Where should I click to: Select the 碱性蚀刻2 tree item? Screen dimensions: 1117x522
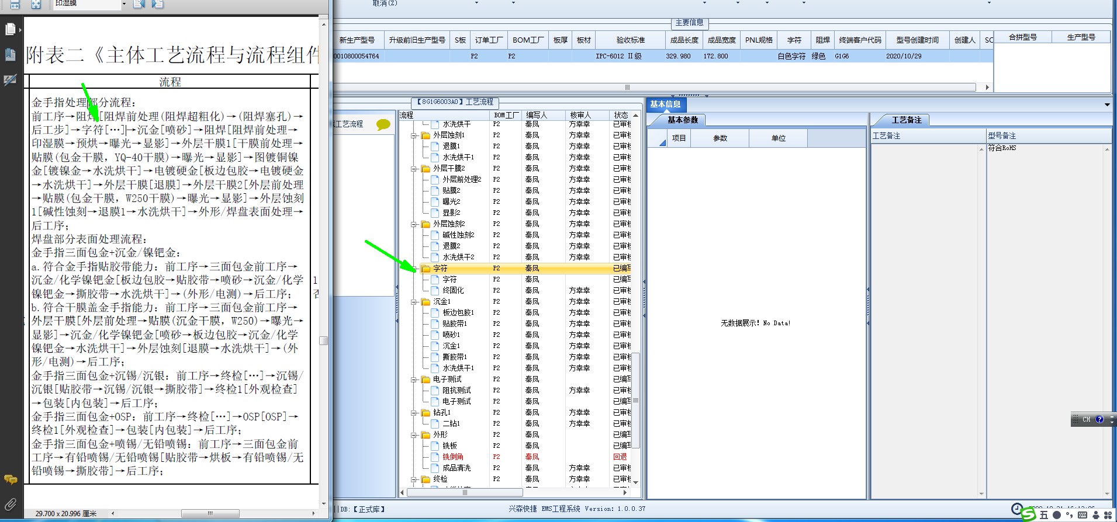pos(458,235)
